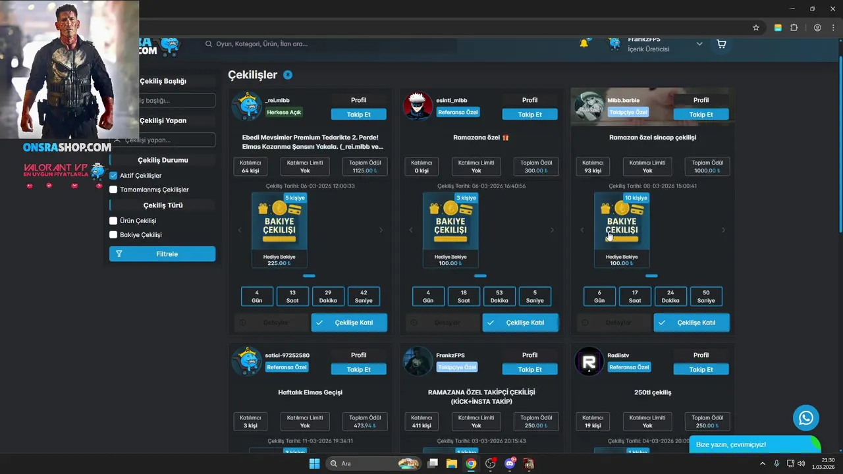Previous prize arrow in _rei.mlbb card
Screen dimensions: 843x474
[240, 230]
